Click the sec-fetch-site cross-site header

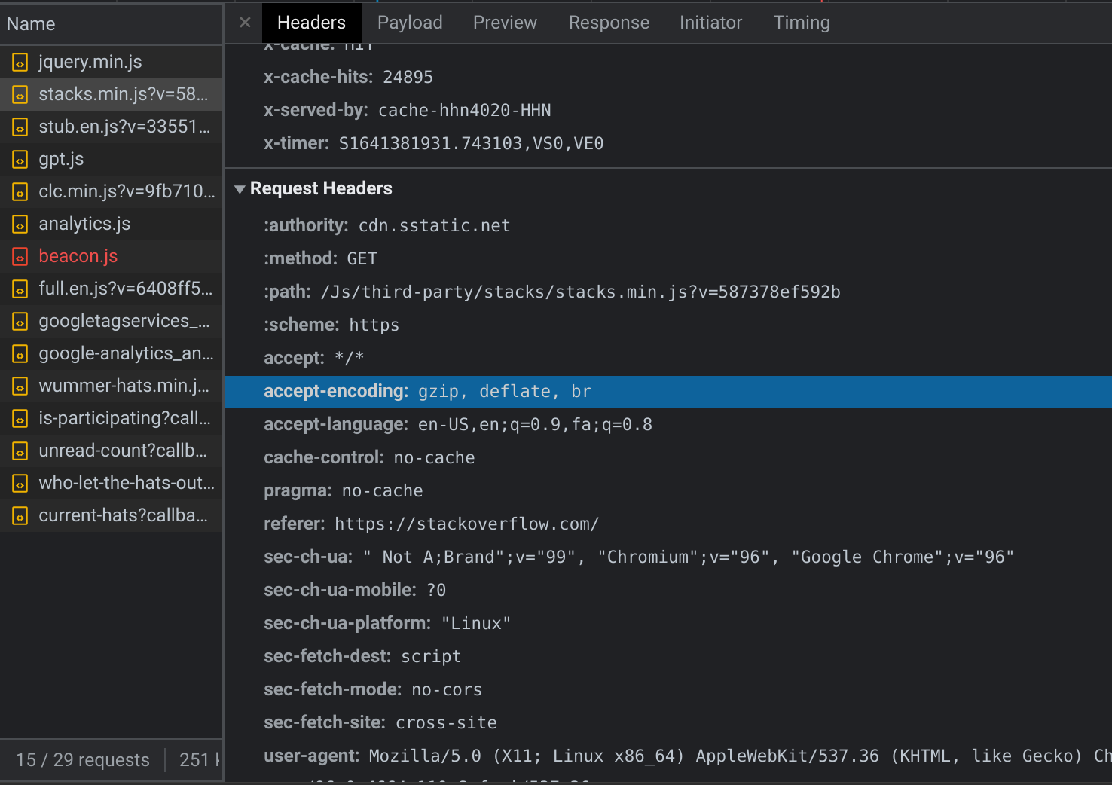point(380,722)
